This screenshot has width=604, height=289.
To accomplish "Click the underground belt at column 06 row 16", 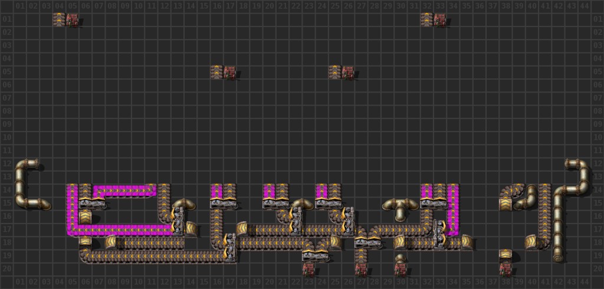I will [x=85, y=216].
